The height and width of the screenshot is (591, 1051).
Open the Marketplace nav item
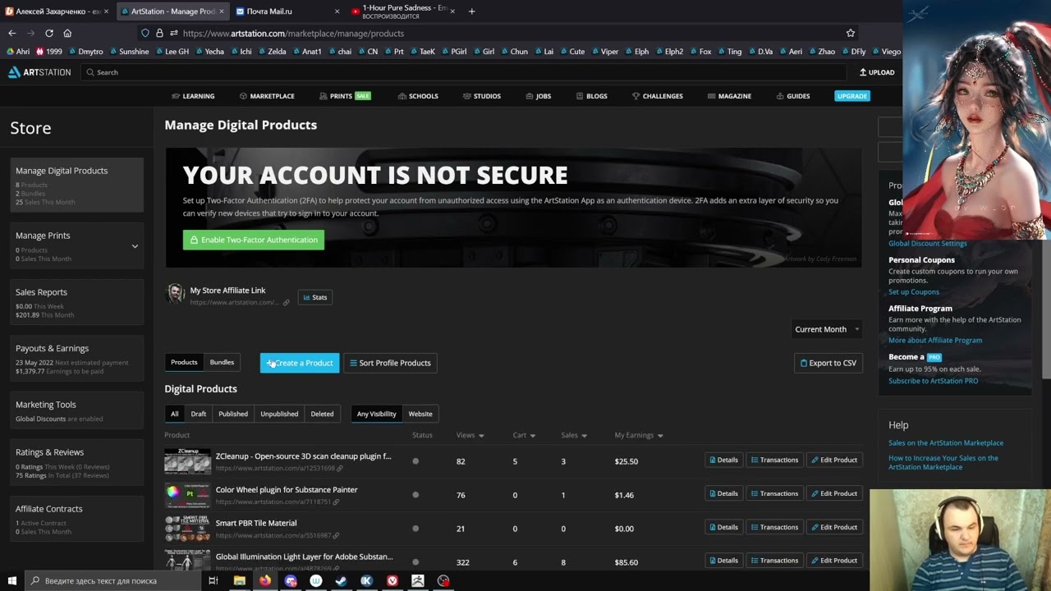point(267,96)
